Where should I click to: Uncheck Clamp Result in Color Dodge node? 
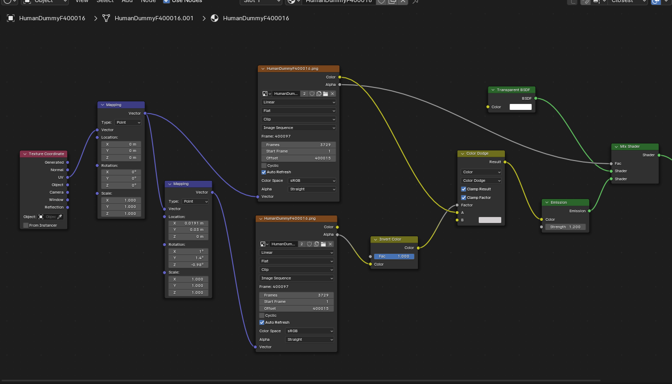[x=463, y=189]
